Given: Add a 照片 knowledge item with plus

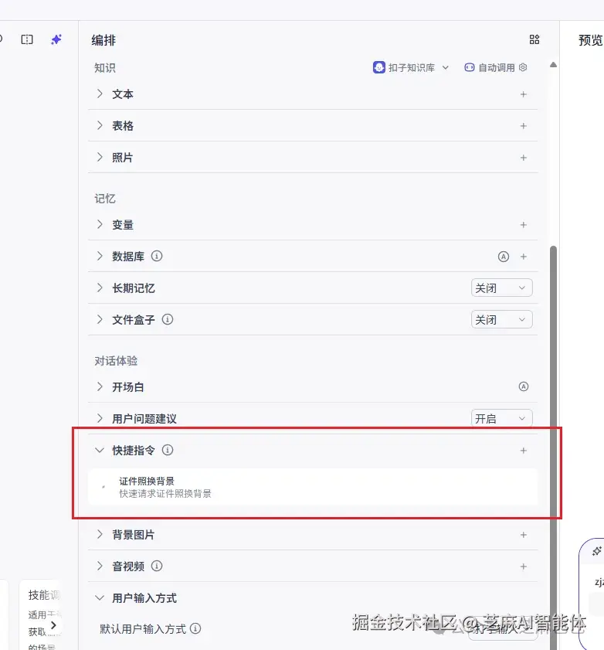Looking at the screenshot, I should click(523, 158).
